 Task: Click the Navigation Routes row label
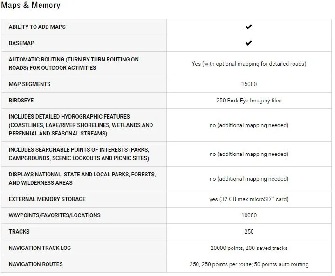point(36,264)
